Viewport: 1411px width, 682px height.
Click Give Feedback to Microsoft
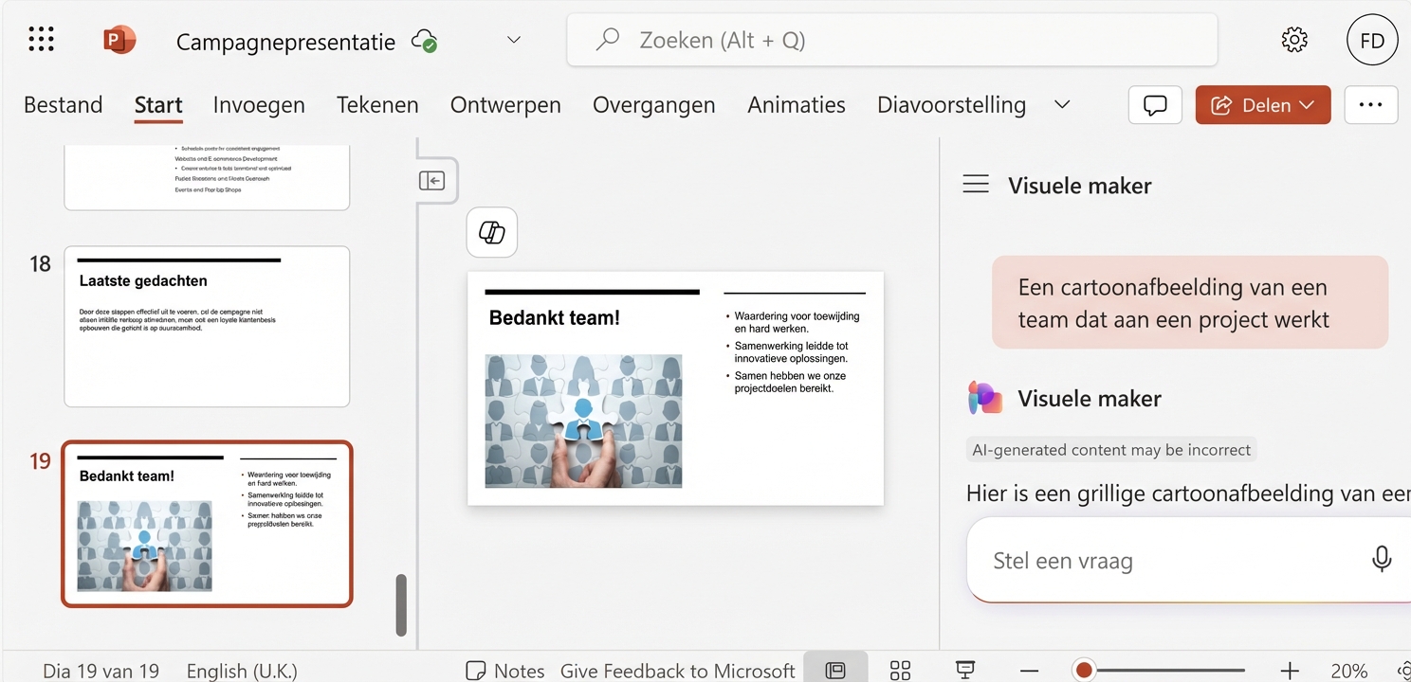point(677,670)
